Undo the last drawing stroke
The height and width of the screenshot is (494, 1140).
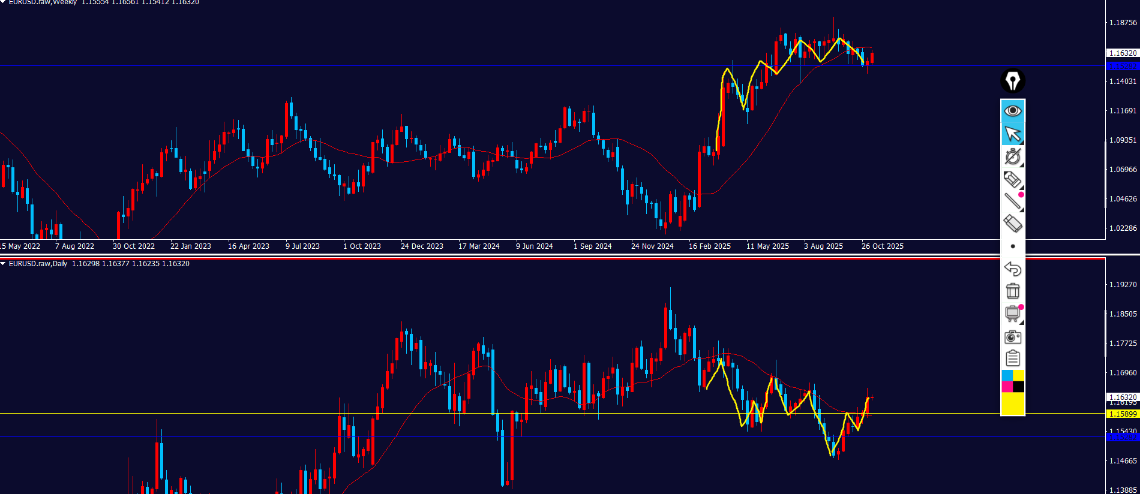[1013, 269]
